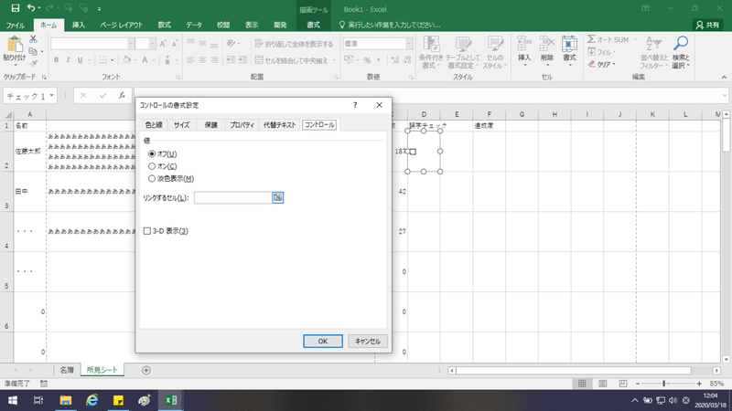Viewport: 732px width, 411px height.
Task: Switch to Page Layout view icon
Action: tap(603, 384)
